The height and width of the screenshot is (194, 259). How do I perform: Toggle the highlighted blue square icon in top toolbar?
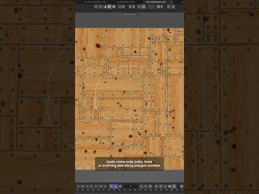tap(144, 7)
